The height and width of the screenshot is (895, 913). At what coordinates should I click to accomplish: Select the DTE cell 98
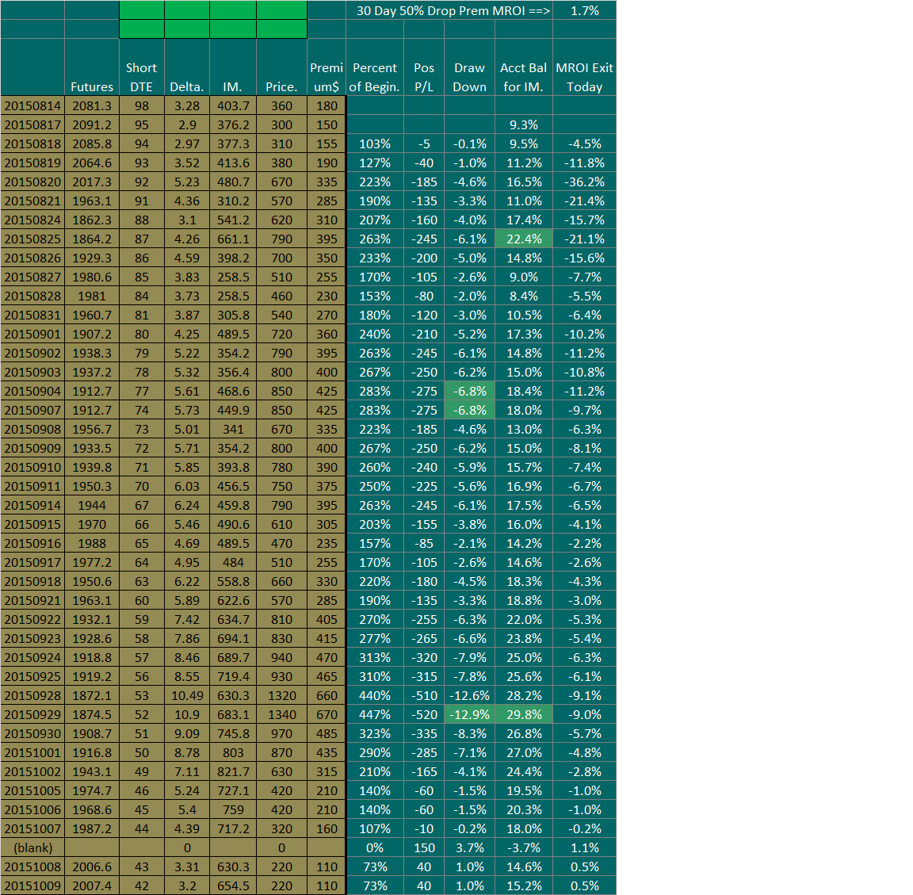pyautogui.click(x=142, y=106)
